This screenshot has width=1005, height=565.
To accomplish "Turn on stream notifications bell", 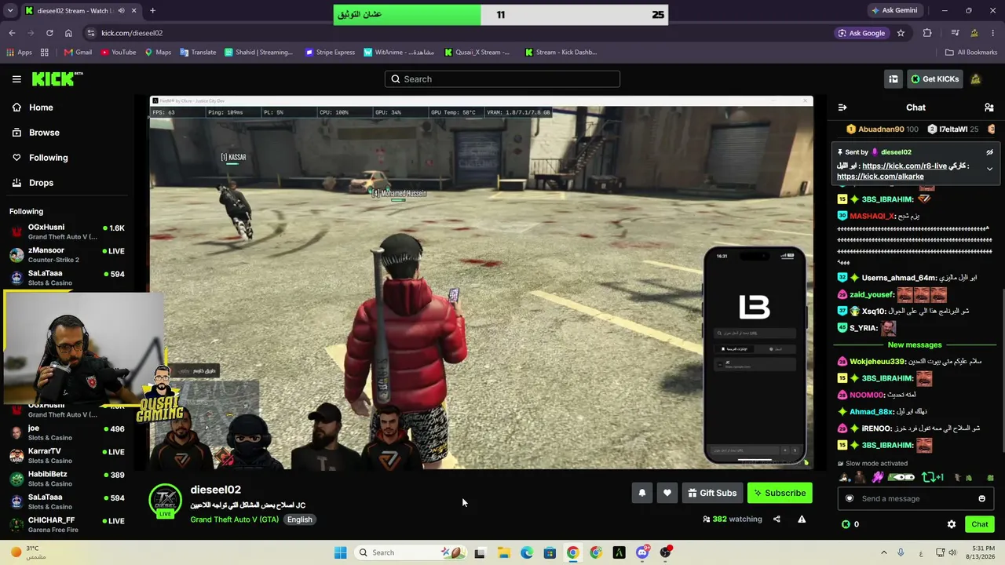I will coord(642,493).
